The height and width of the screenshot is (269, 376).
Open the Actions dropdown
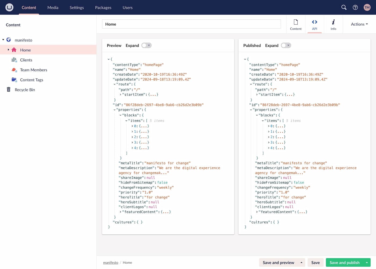click(359, 24)
